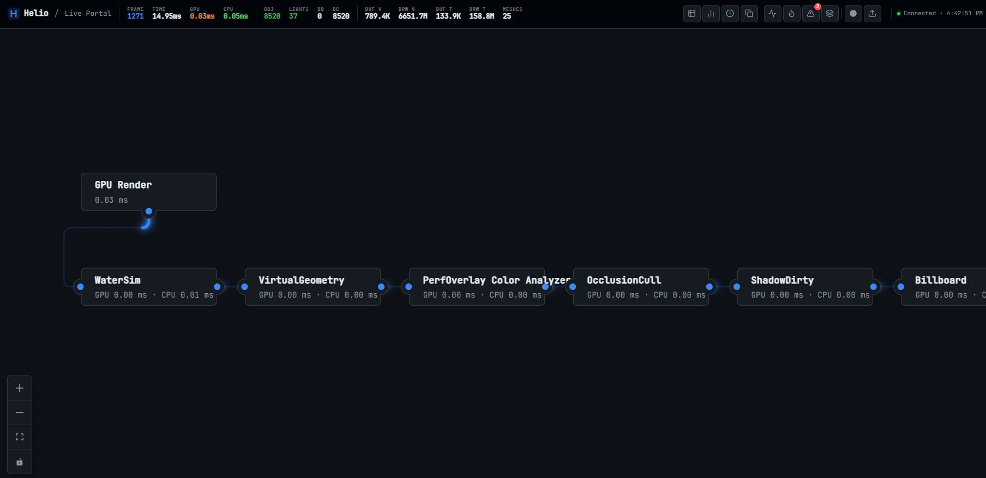Screen dimensions: 986x478
Task: Click the TIME 14.95ms stat
Action: coord(166,13)
